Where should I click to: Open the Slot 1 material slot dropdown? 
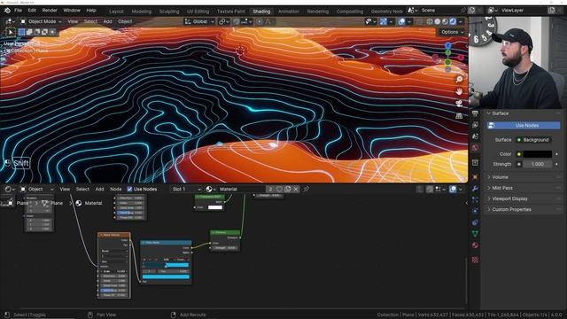(186, 189)
